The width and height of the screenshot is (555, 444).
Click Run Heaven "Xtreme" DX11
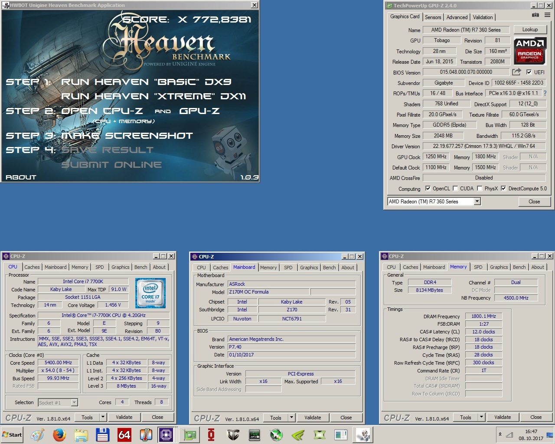[x=153, y=96]
